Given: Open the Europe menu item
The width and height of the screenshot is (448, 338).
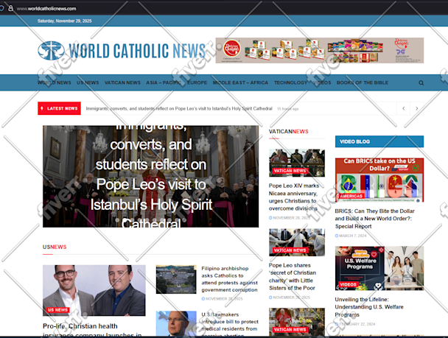Looking at the screenshot, I should click(197, 82).
